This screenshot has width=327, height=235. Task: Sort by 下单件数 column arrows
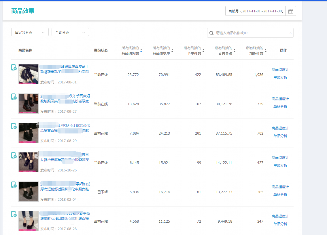coord(203,51)
